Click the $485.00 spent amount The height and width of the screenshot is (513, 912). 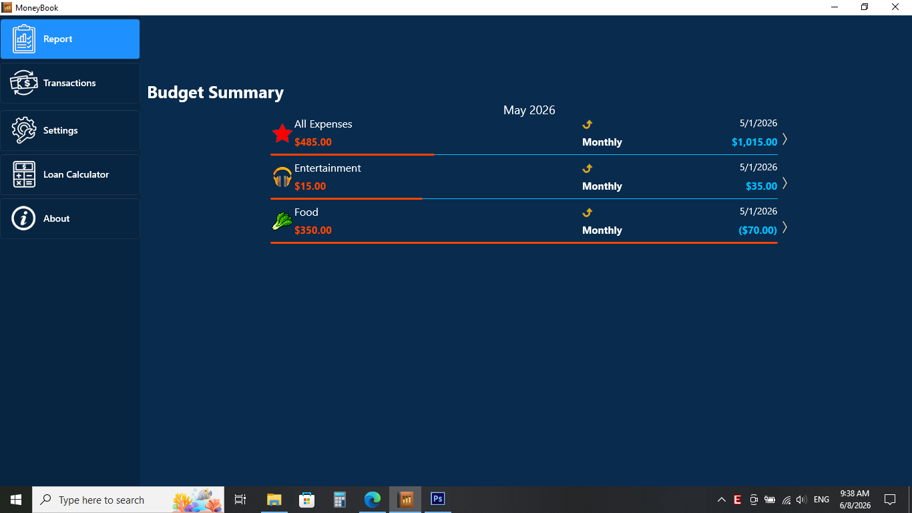click(313, 142)
